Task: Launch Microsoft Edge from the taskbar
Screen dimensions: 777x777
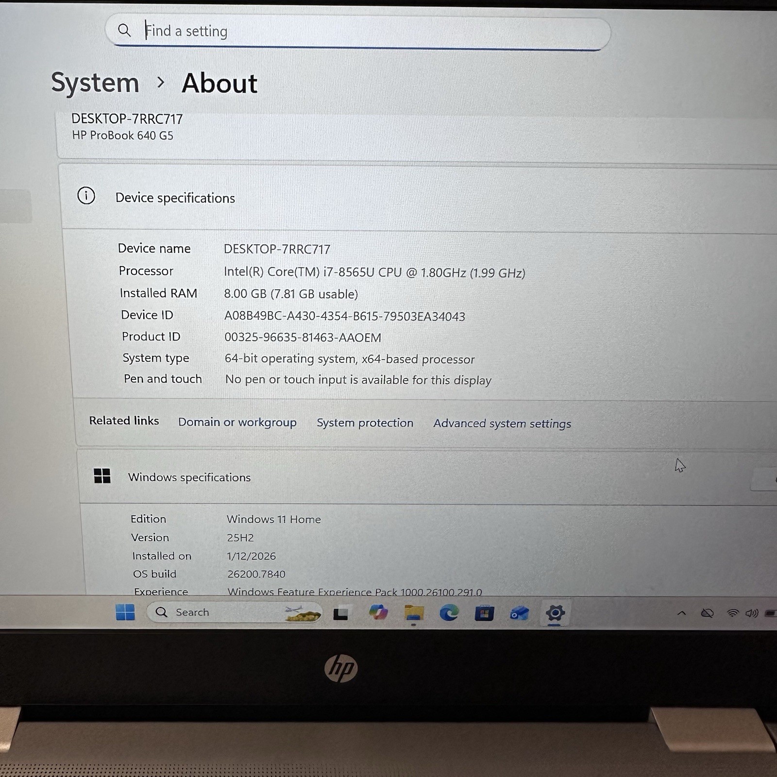Action: pyautogui.click(x=449, y=613)
